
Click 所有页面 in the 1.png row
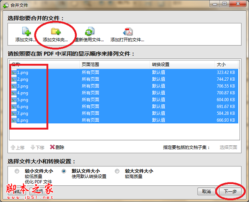pyautogui.click(x=90, y=72)
